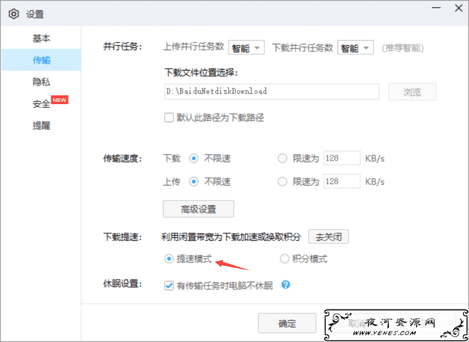Click the 去关闭 button

[x=328, y=237]
